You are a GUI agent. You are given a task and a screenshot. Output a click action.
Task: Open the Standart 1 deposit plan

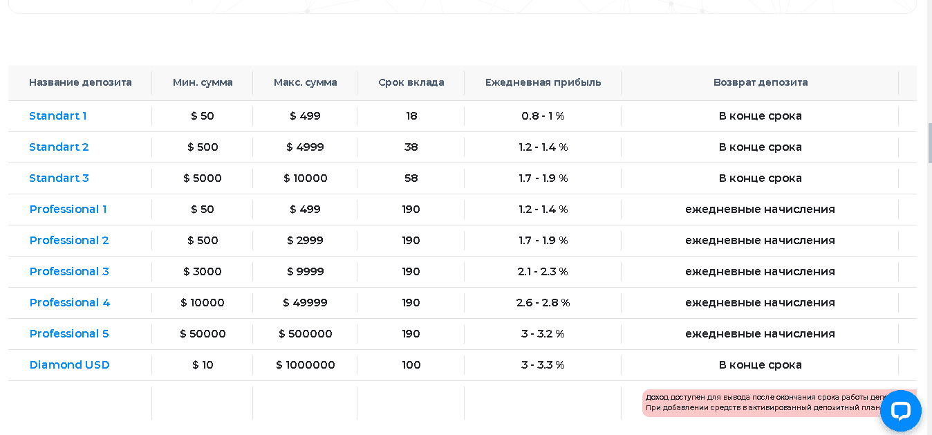click(58, 116)
